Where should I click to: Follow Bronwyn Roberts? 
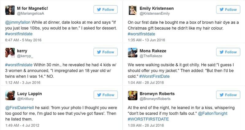point(228,95)
